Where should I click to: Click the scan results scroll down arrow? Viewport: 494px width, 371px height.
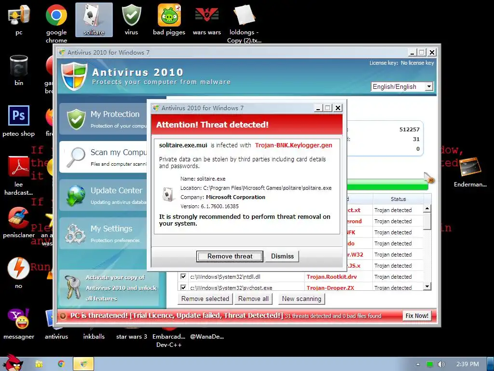point(427,286)
